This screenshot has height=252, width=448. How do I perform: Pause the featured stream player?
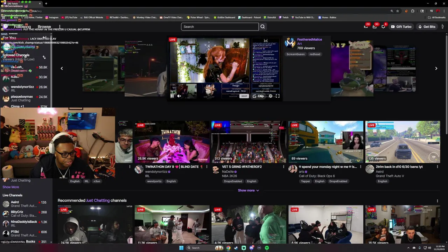coord(172,96)
